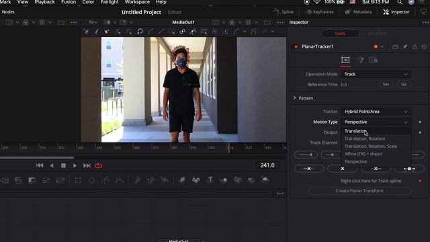This screenshot has height=242, width=430.
Task: Add a Rectangle mask node
Action: point(78,180)
